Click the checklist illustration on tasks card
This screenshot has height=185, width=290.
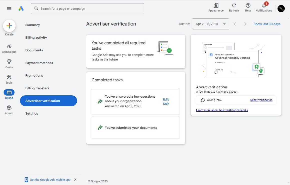pyautogui.click(x=165, y=48)
